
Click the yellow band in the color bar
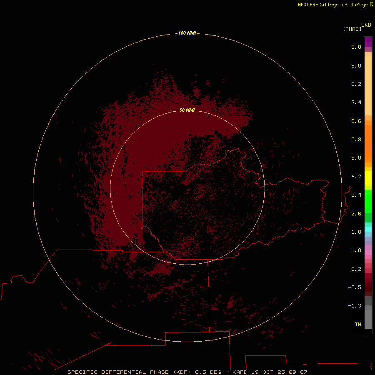click(368, 178)
